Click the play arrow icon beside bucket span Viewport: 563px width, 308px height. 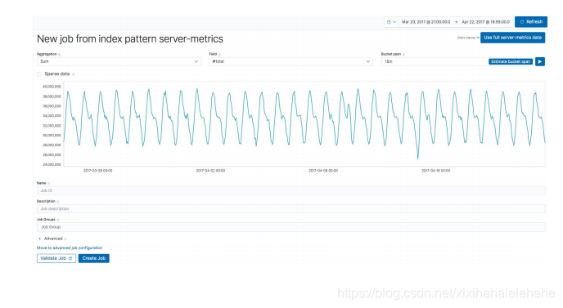click(x=539, y=61)
